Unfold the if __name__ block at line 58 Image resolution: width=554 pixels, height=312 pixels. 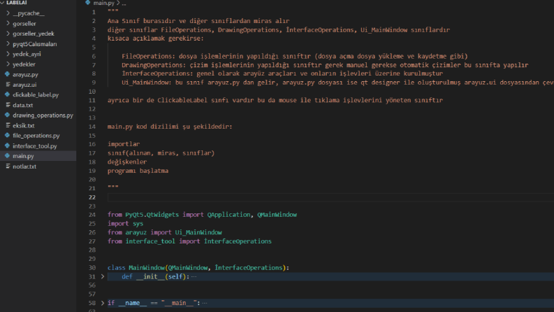pyautogui.click(x=103, y=303)
